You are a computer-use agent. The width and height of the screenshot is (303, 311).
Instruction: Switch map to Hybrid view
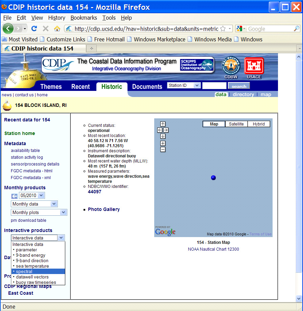tap(259, 124)
